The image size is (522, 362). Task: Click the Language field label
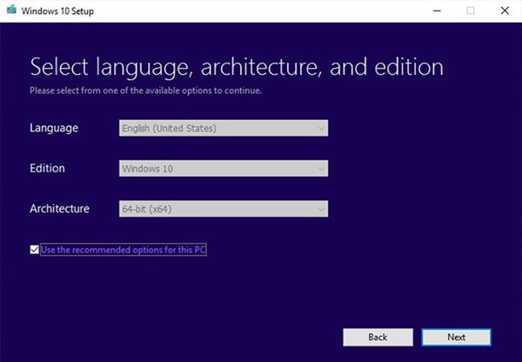[x=54, y=129]
